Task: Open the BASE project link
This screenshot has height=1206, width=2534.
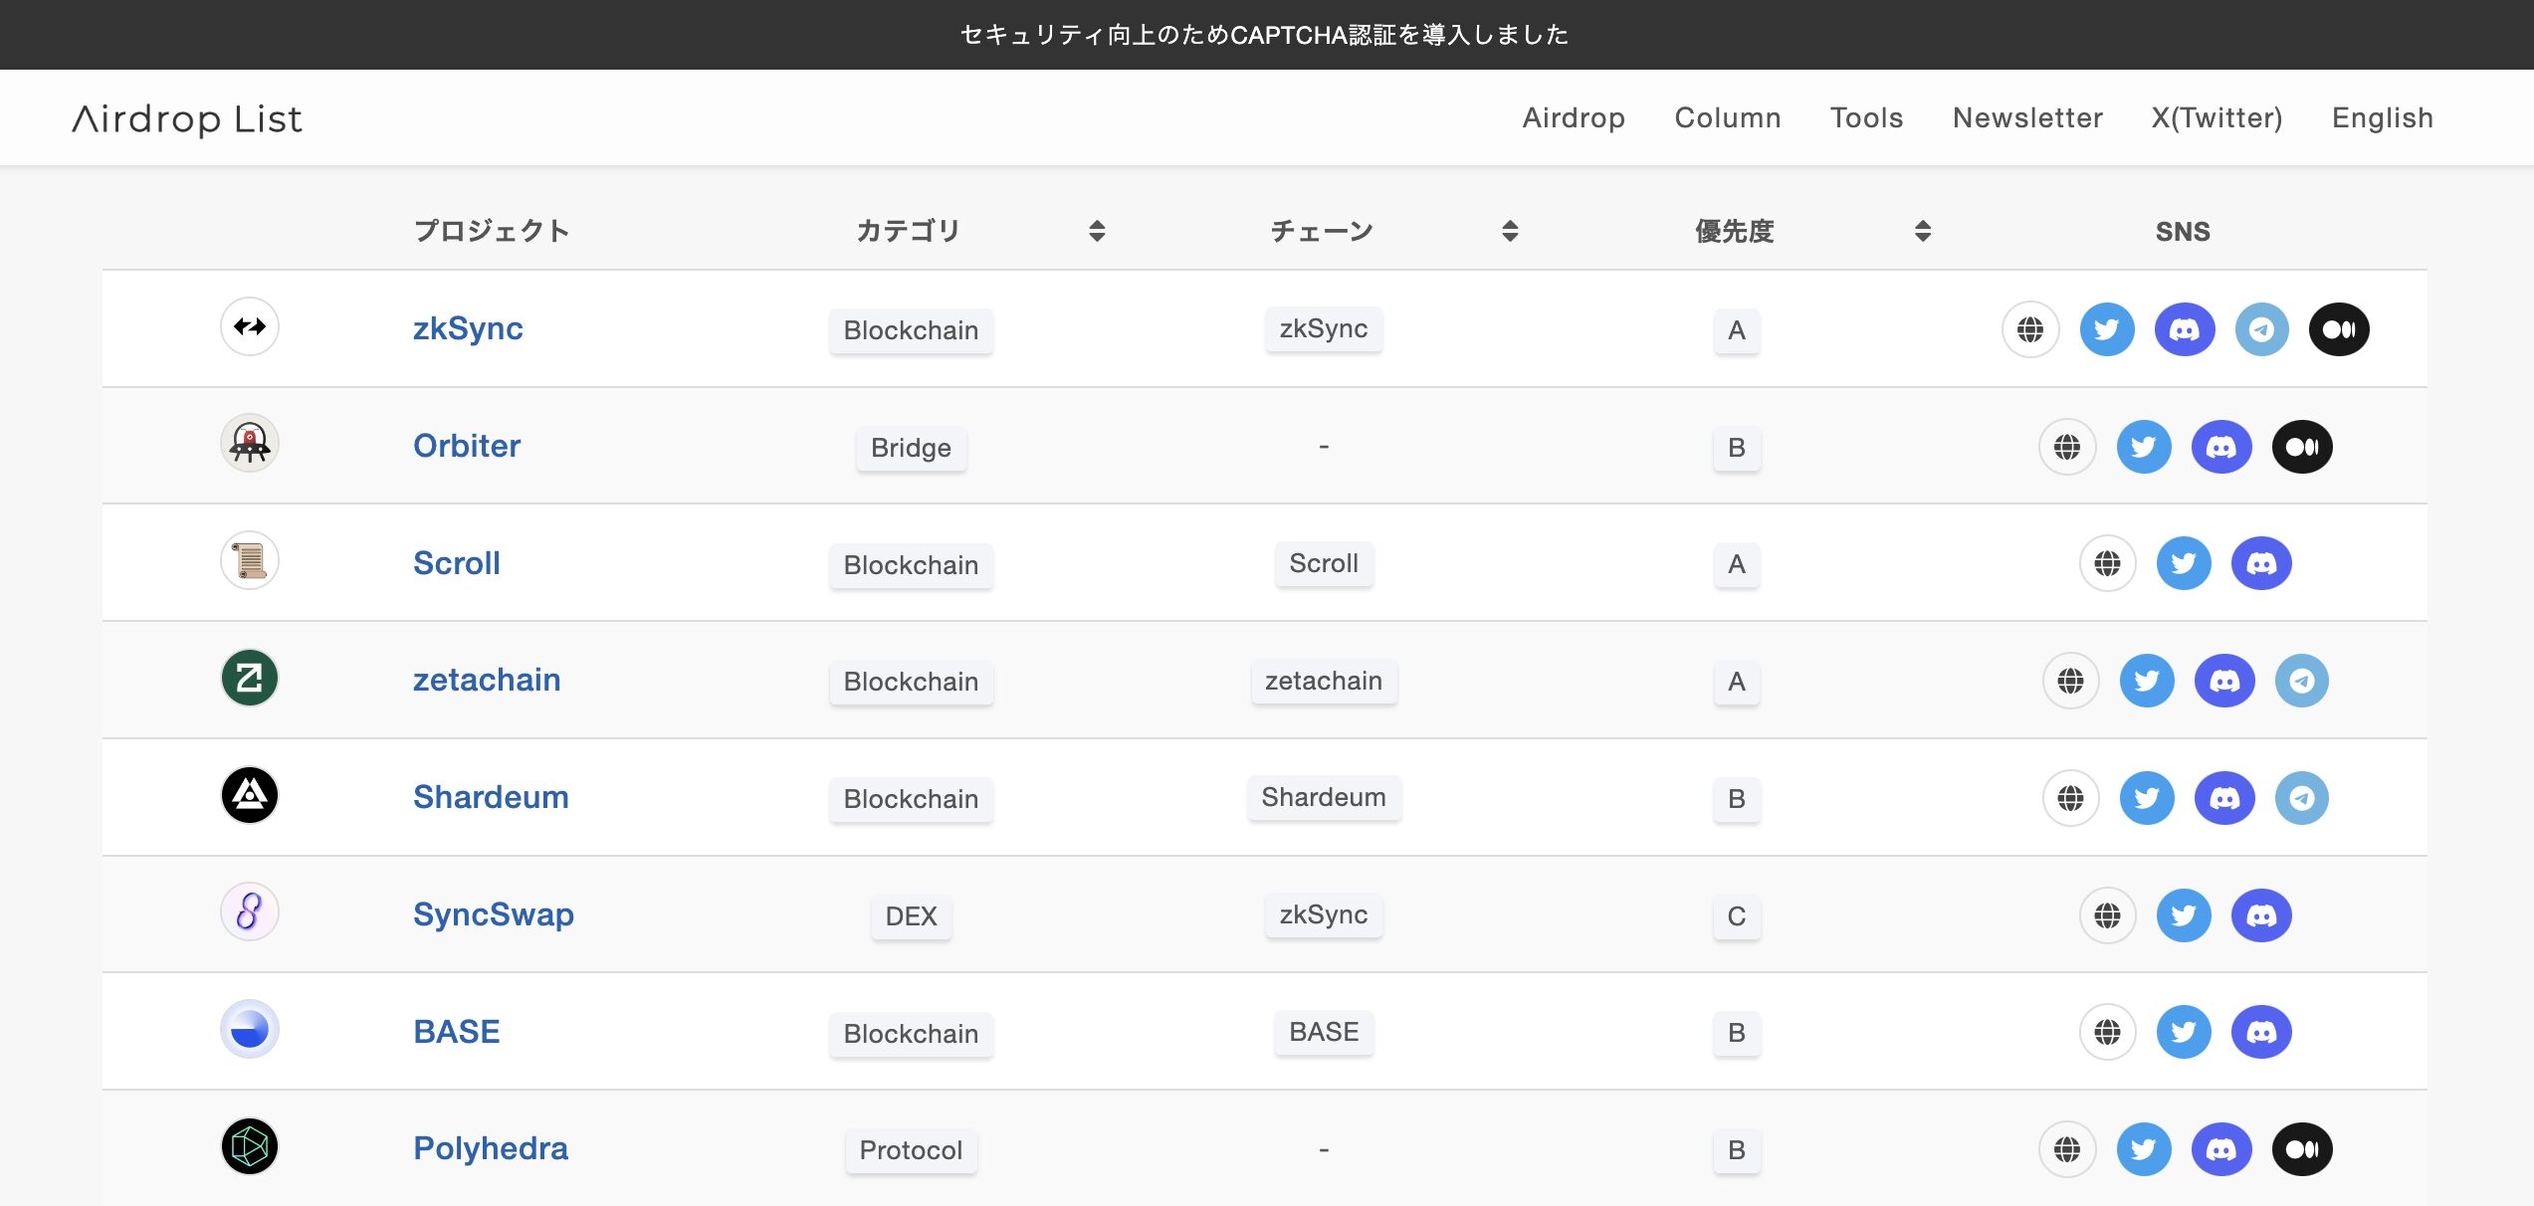Action: [x=457, y=1031]
